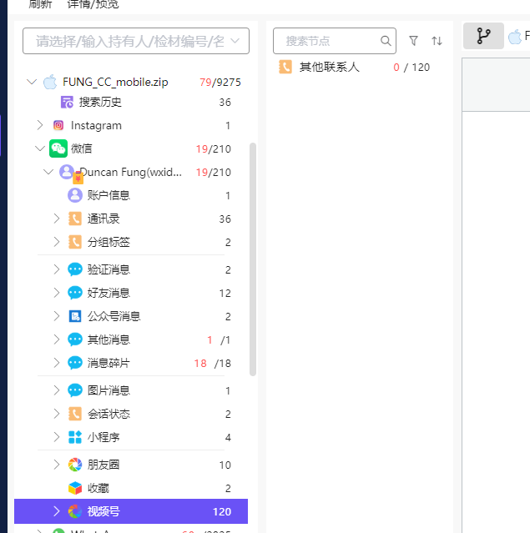Screen dimensions: 530x533
Task: Expand the 验证消息 node
Action: coord(57,269)
